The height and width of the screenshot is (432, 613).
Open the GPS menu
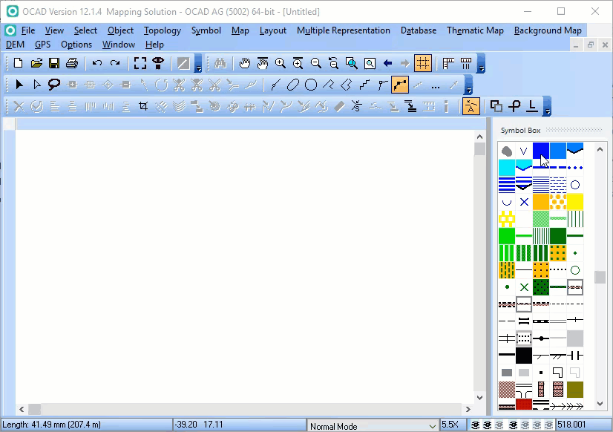(x=42, y=45)
